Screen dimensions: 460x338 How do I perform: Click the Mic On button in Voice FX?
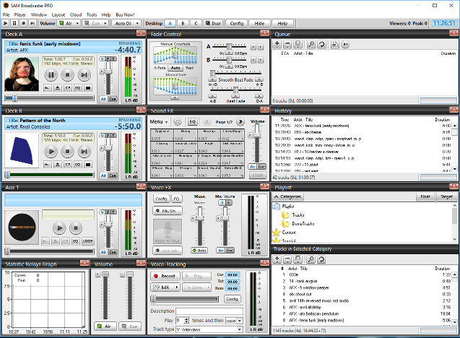pos(167,210)
